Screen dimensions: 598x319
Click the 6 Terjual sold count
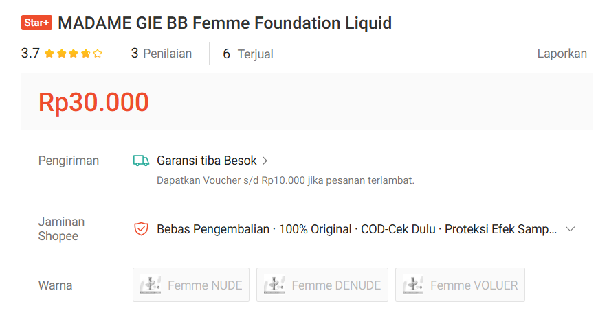pos(248,54)
